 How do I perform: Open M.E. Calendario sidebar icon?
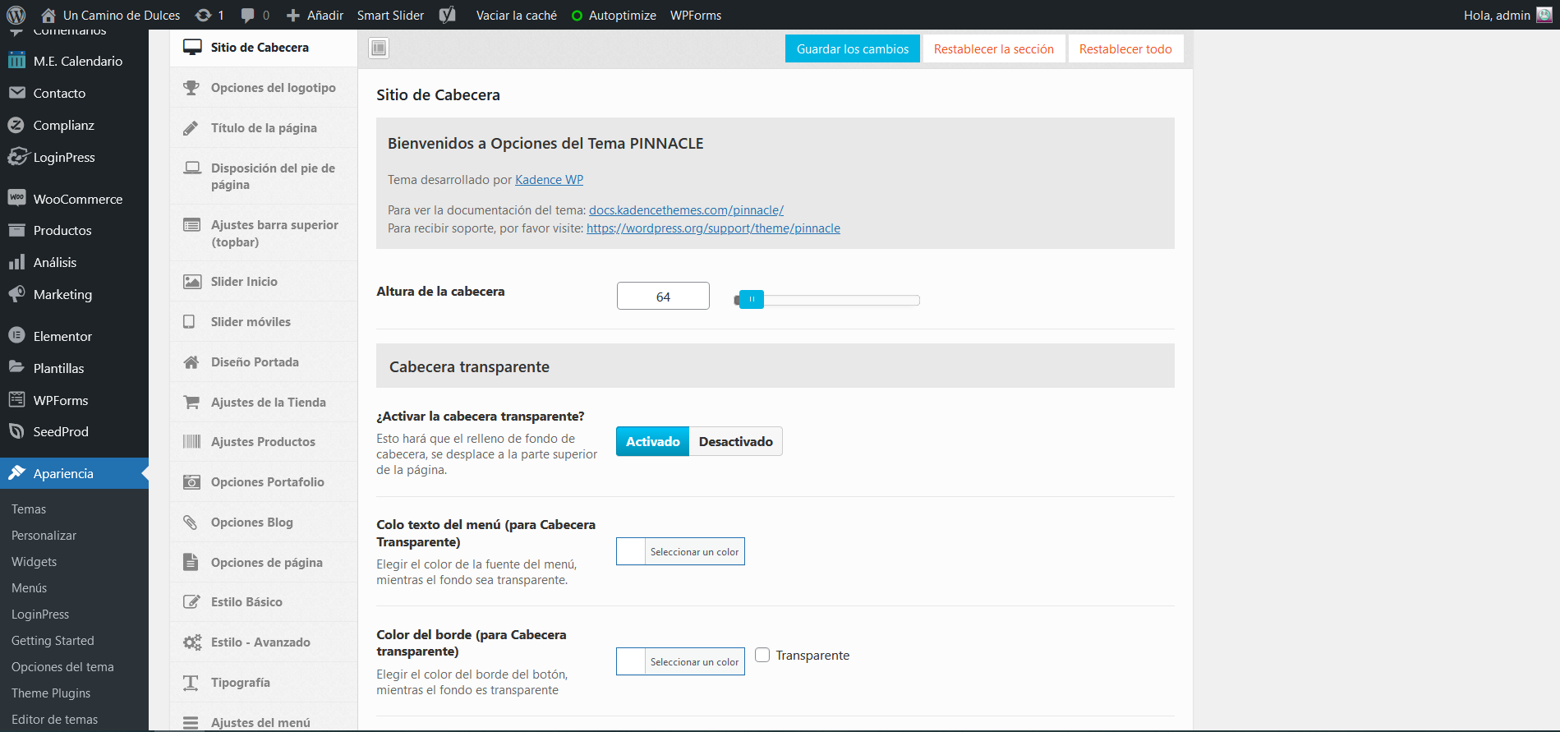pos(16,61)
